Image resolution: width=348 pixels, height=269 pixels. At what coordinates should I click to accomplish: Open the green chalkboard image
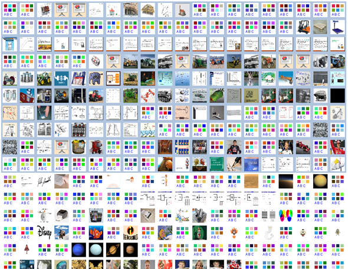pos(216,164)
